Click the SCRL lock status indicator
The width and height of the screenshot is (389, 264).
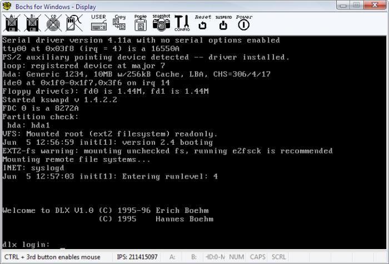click(279, 257)
